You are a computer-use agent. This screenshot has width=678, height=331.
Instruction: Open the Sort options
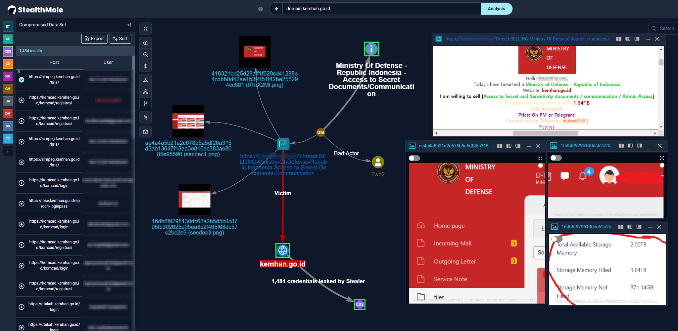pyautogui.click(x=120, y=39)
